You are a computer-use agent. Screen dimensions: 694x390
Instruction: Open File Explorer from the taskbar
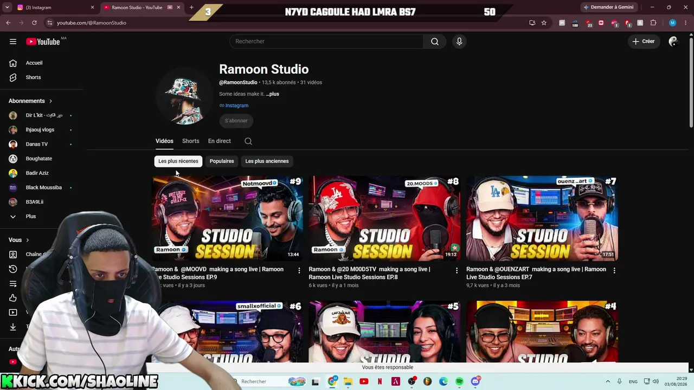coord(348,381)
